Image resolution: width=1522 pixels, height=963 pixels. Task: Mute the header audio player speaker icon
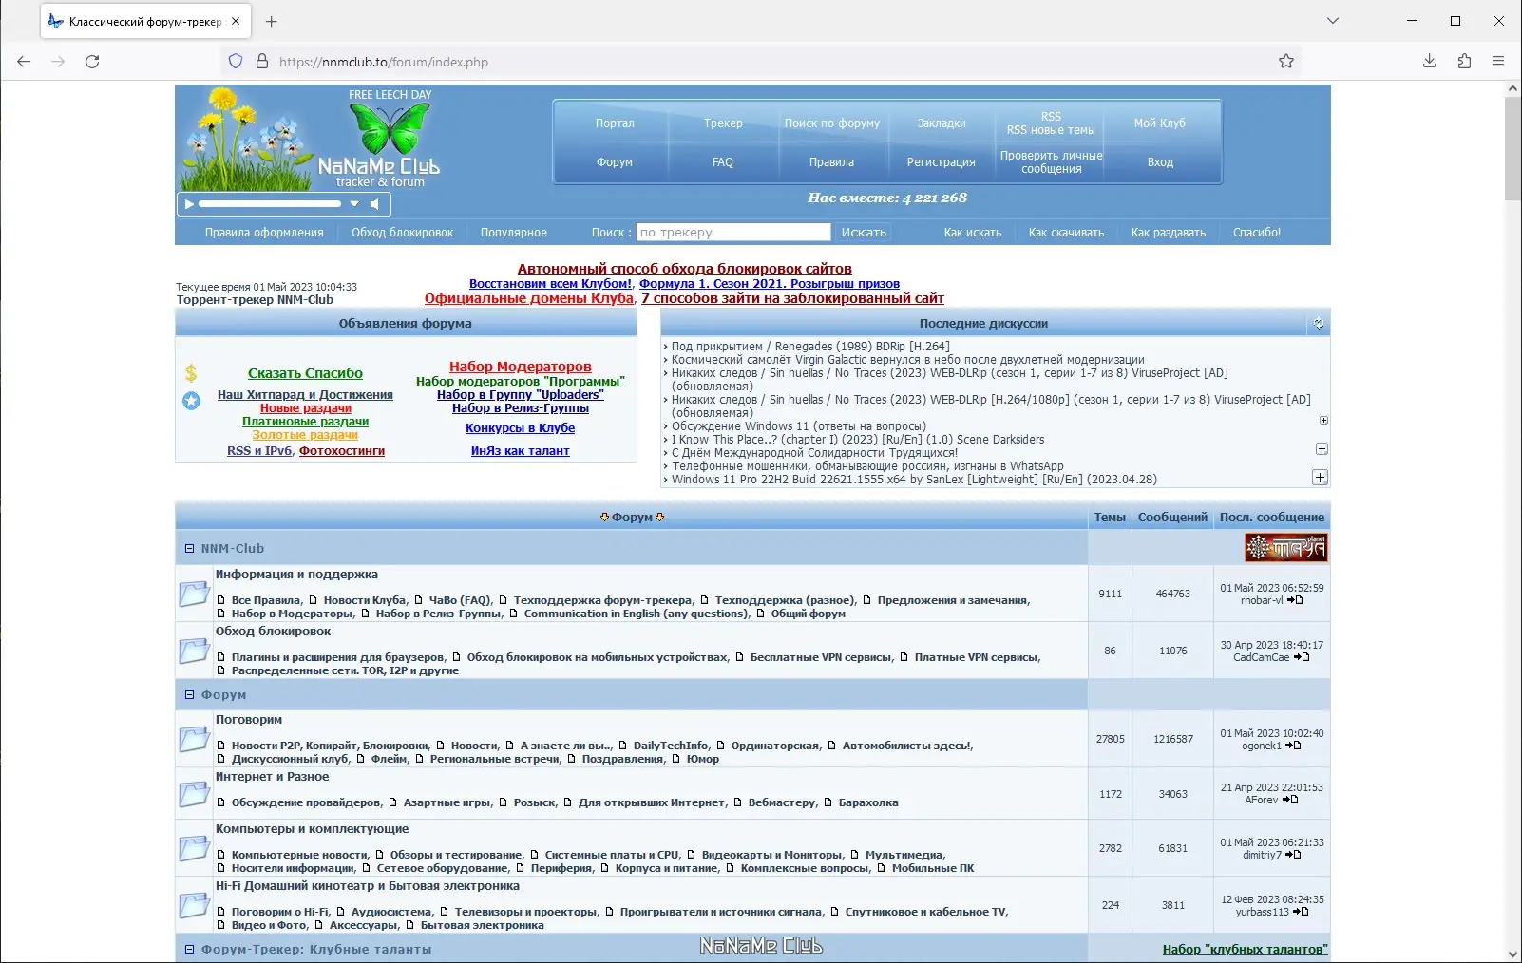(374, 203)
